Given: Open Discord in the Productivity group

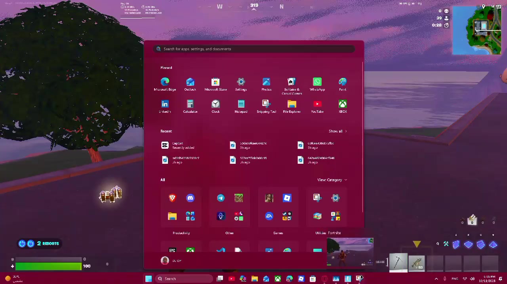Looking at the screenshot, I should (191, 198).
